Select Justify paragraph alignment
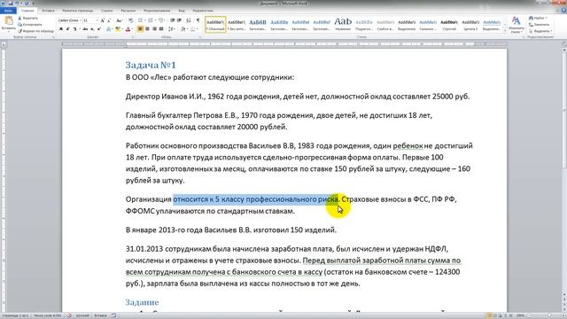The image size is (567, 319). 161,29
